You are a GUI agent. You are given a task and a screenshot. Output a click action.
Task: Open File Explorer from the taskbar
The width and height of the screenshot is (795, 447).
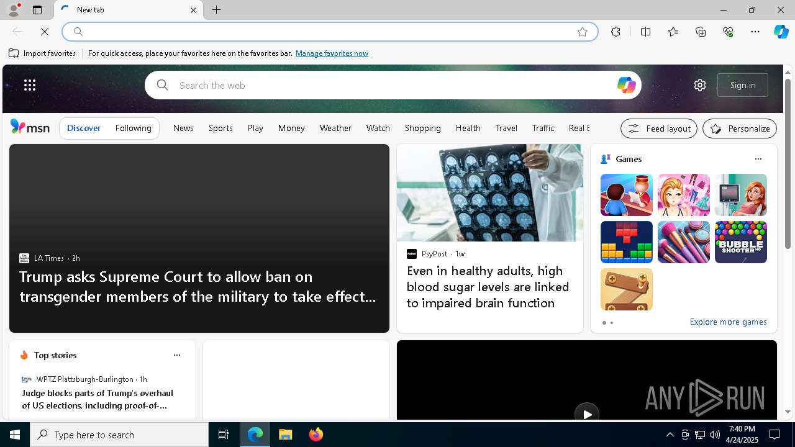pos(286,435)
